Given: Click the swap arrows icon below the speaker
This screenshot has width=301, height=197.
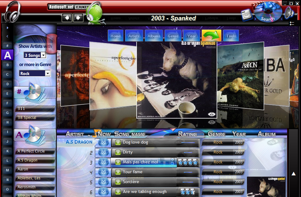Looking at the screenshot, I should tap(292, 23).
